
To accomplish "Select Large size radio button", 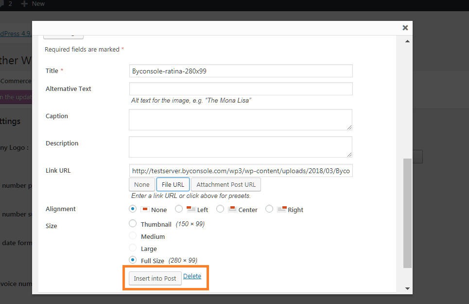I will pos(133,248).
